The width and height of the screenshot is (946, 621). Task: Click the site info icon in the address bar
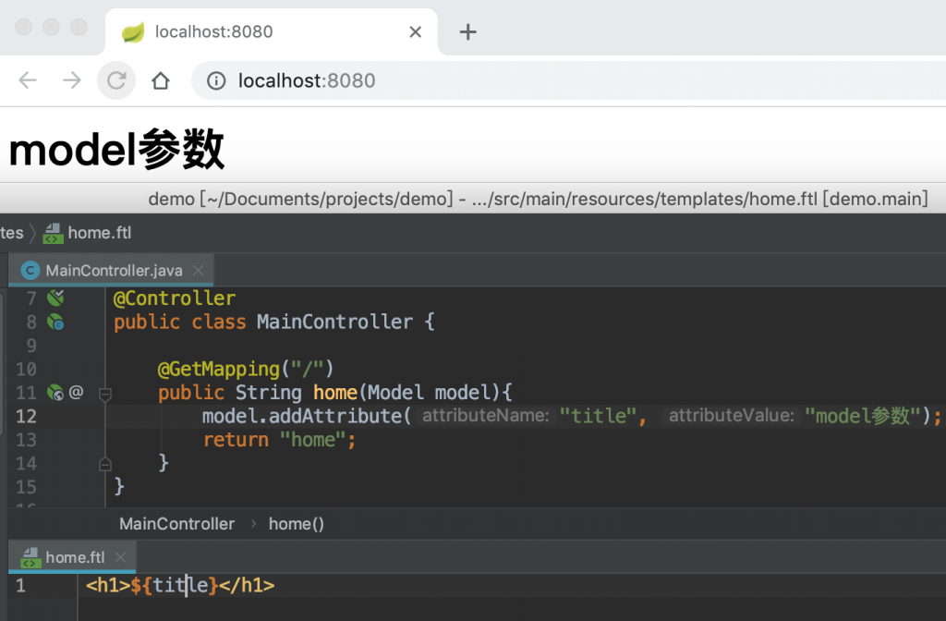pyautogui.click(x=215, y=80)
